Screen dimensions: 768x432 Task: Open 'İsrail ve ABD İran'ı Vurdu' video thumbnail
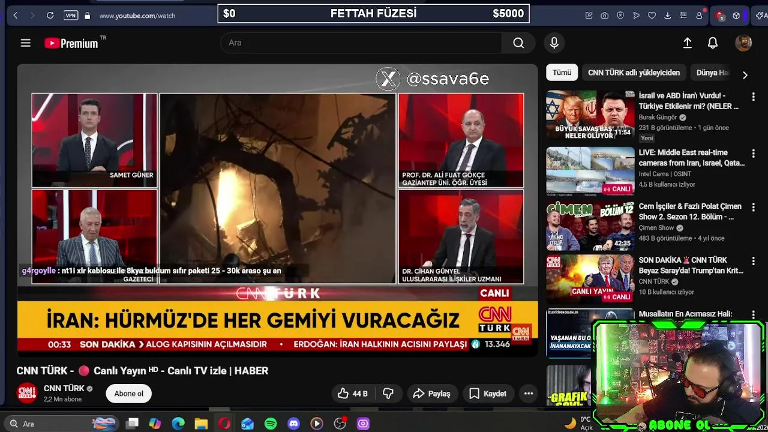click(x=590, y=115)
